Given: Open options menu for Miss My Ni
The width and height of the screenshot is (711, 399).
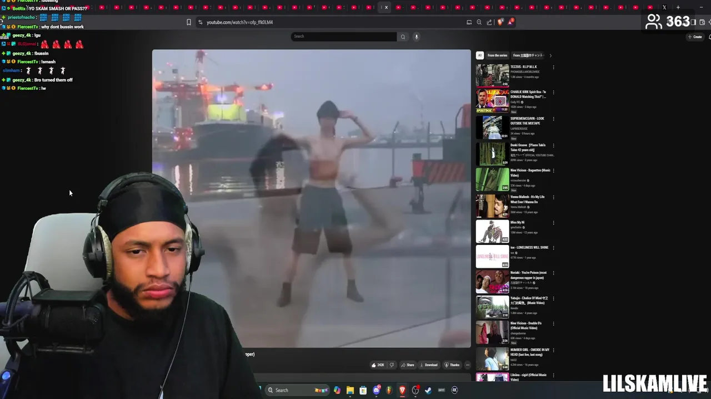Looking at the screenshot, I should click(553, 223).
